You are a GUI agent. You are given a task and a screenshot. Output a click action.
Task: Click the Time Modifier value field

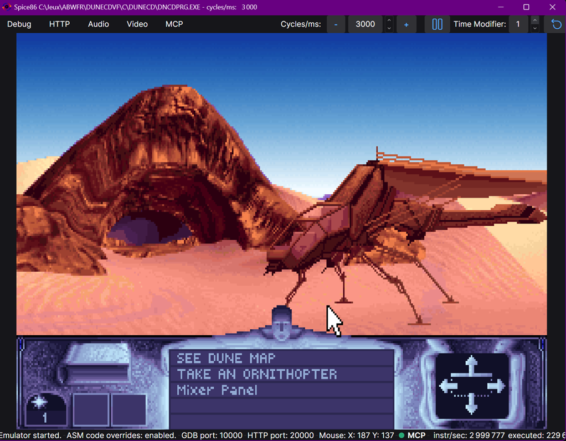coord(518,24)
